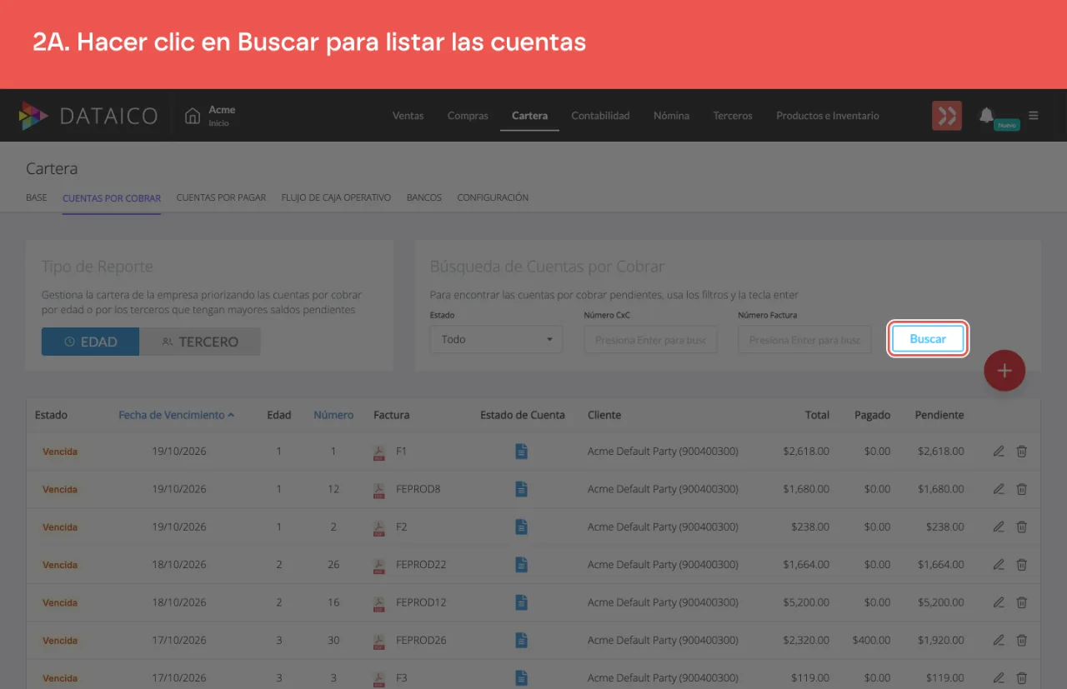Image resolution: width=1067 pixels, height=689 pixels.
Task: Sort by Fecha de Vencimiento column
Action: point(176,415)
